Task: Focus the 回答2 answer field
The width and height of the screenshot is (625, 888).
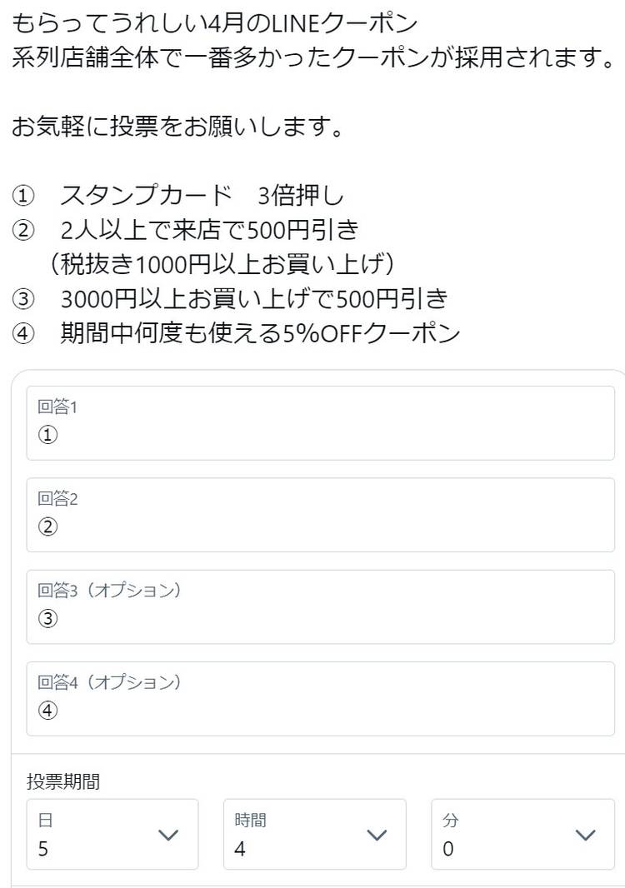Action: tap(321, 515)
